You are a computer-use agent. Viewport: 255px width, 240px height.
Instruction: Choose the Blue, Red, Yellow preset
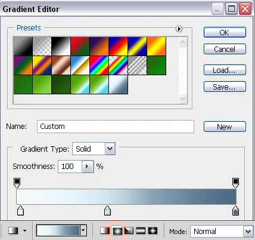(118, 46)
